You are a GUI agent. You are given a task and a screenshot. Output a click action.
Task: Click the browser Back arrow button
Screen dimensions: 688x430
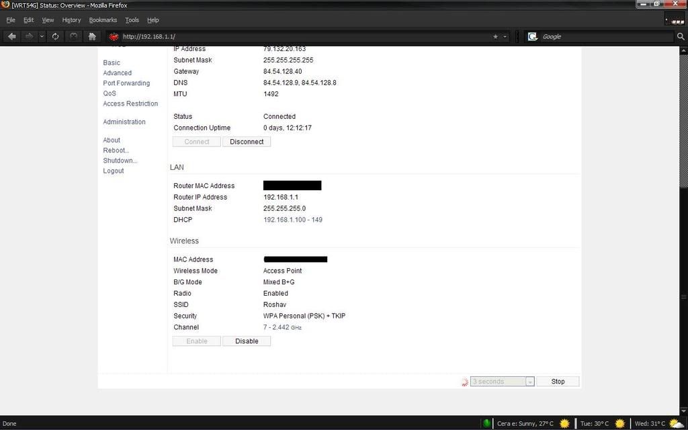pos(12,36)
